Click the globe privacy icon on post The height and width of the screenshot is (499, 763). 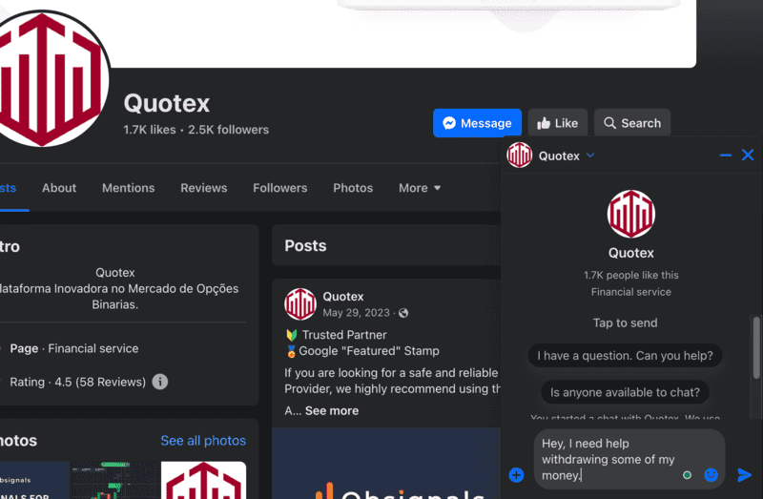(403, 313)
